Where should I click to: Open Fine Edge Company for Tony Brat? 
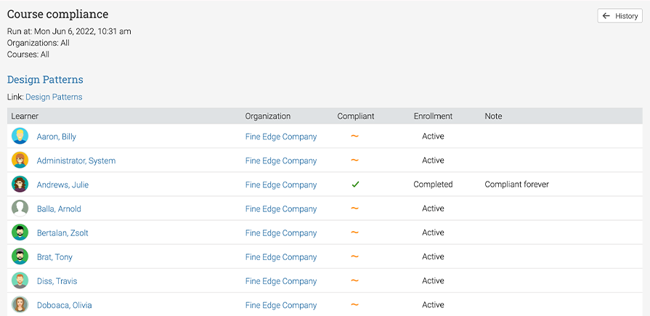[281, 257]
